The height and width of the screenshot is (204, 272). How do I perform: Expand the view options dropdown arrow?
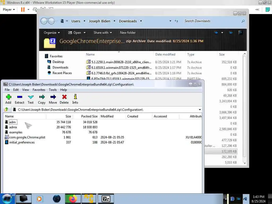pos(222,33)
